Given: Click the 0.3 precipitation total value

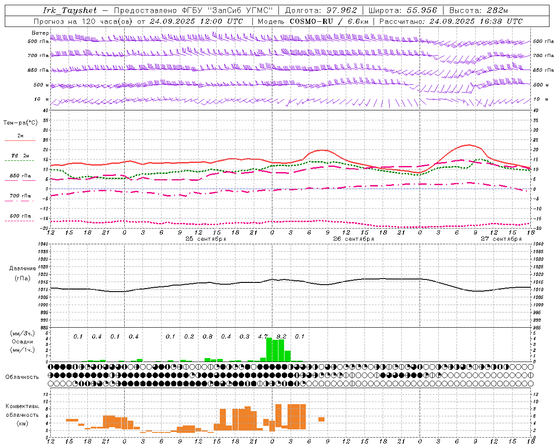Looking at the screenshot, I should pos(245,336).
